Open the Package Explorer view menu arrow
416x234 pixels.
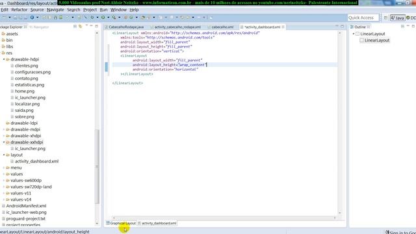click(x=86, y=26)
